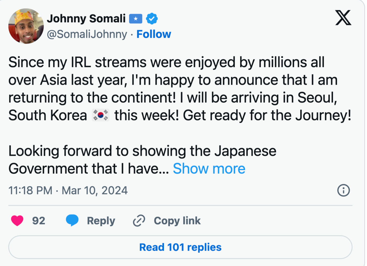Open Johnny Somali's profile avatar
This screenshot has width=367, height=266.
coord(26,26)
